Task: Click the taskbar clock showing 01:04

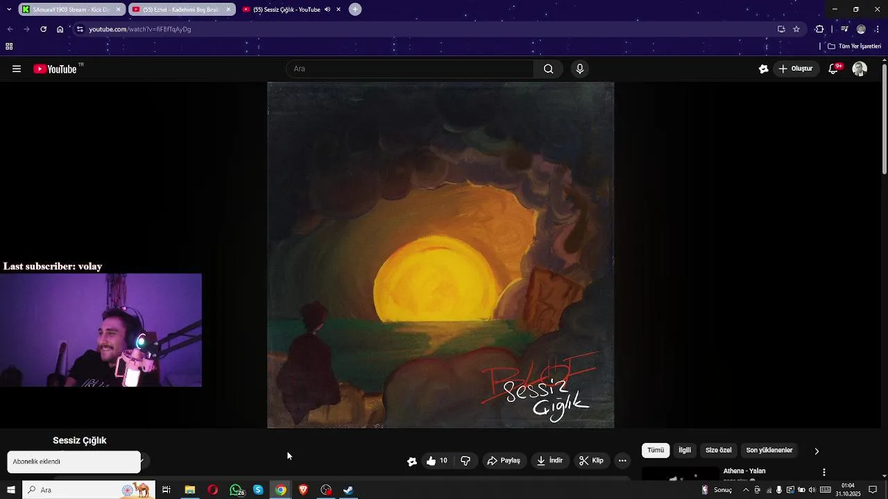Action: (x=848, y=490)
